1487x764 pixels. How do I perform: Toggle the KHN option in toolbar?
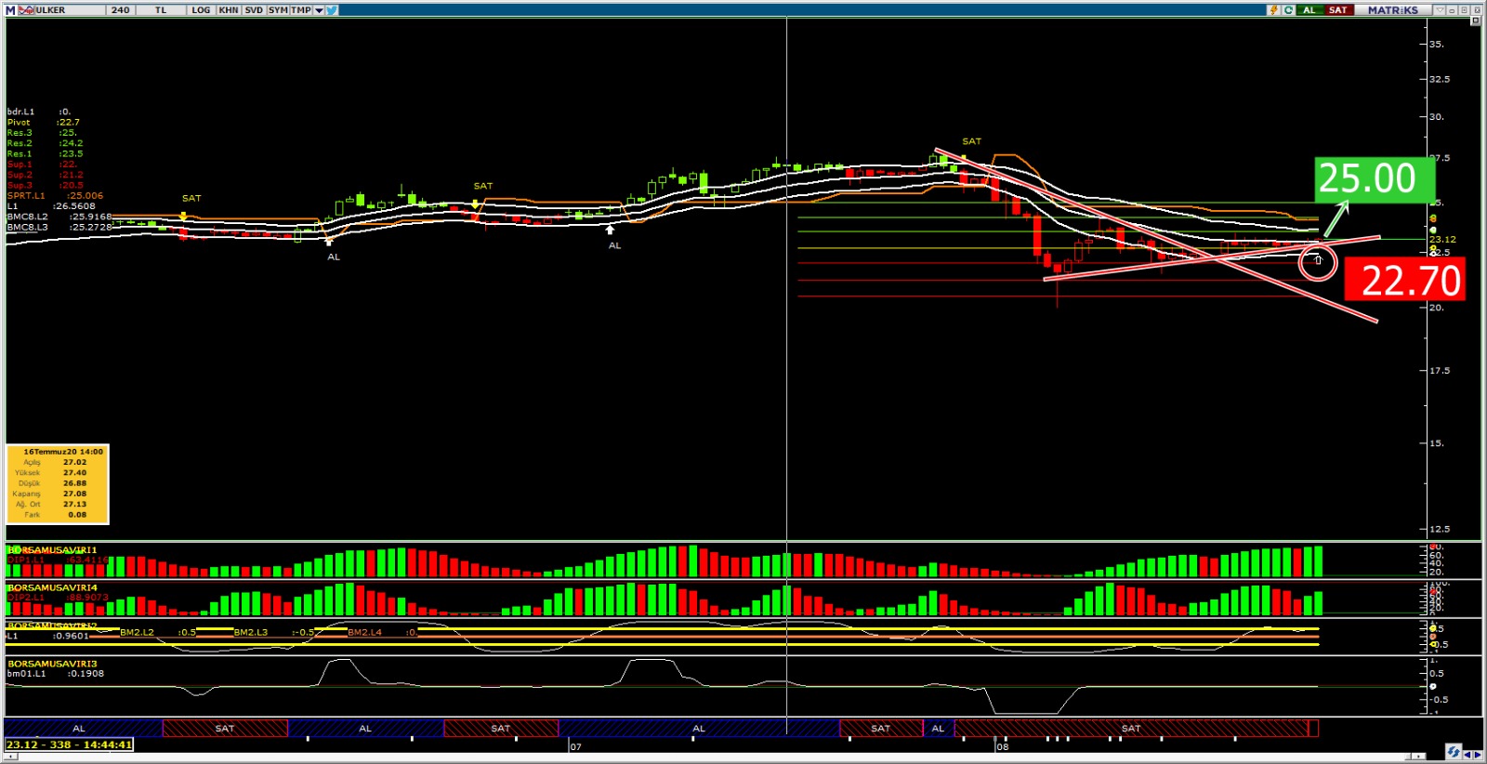229,10
